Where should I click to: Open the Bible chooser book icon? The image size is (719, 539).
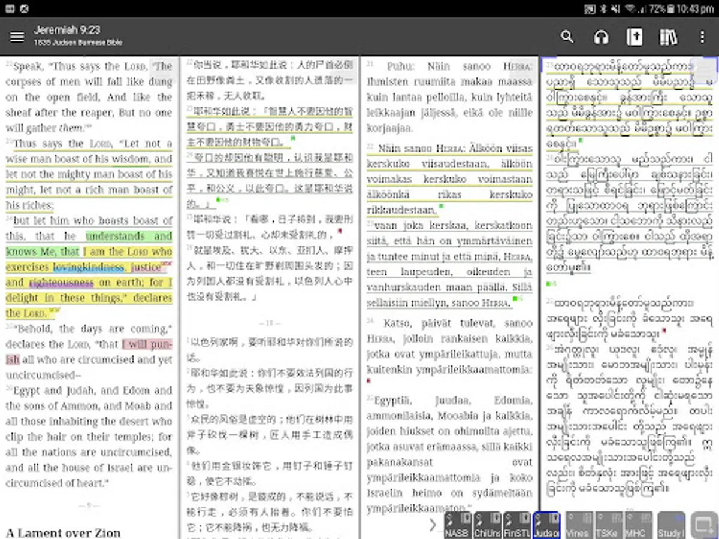click(x=634, y=37)
